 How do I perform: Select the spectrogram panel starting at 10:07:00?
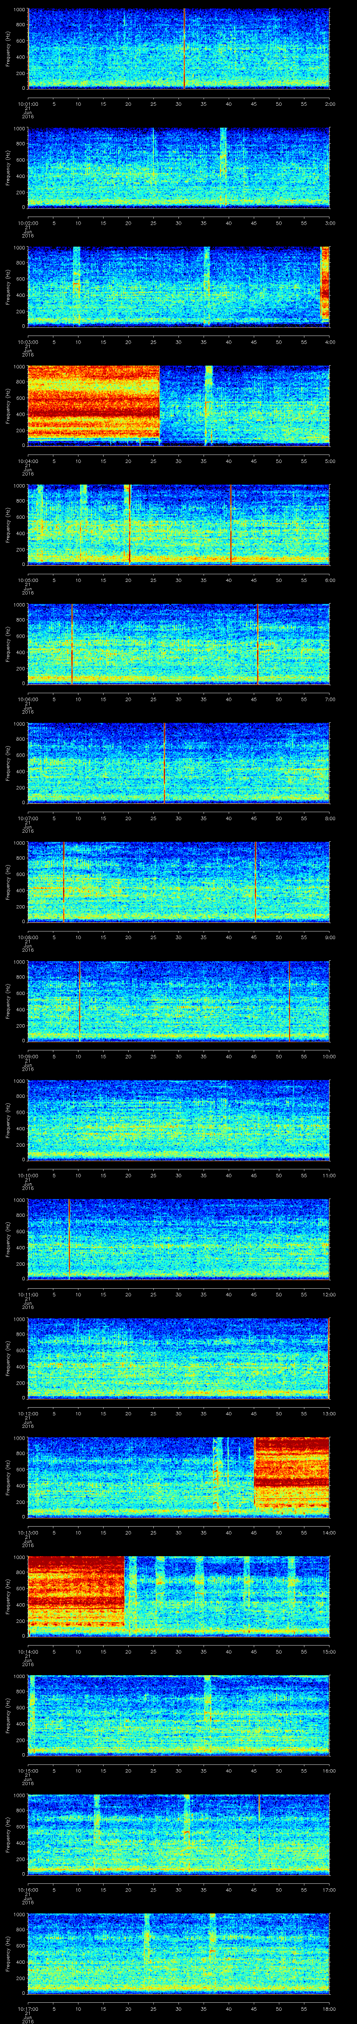point(178,763)
